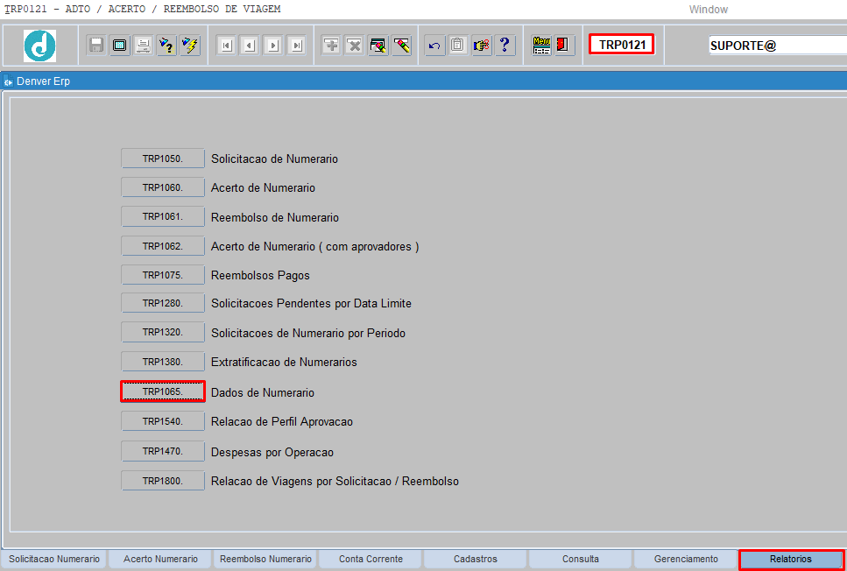Select the Cadastros tab

point(476,559)
